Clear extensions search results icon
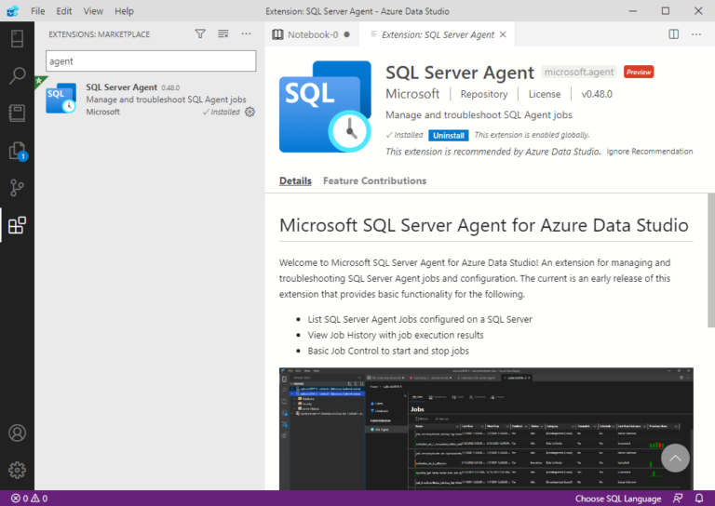715x506 pixels. [223, 33]
